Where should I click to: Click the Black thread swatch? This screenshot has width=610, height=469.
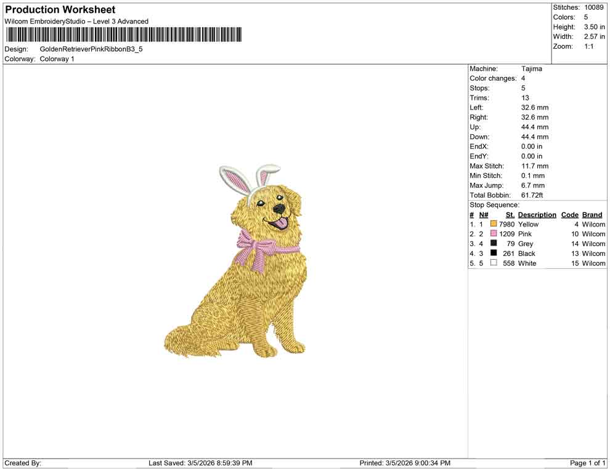pos(493,254)
